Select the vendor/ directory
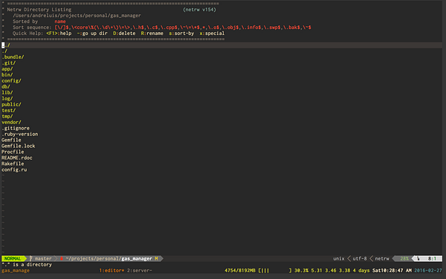The image size is (446, 279). point(11,122)
